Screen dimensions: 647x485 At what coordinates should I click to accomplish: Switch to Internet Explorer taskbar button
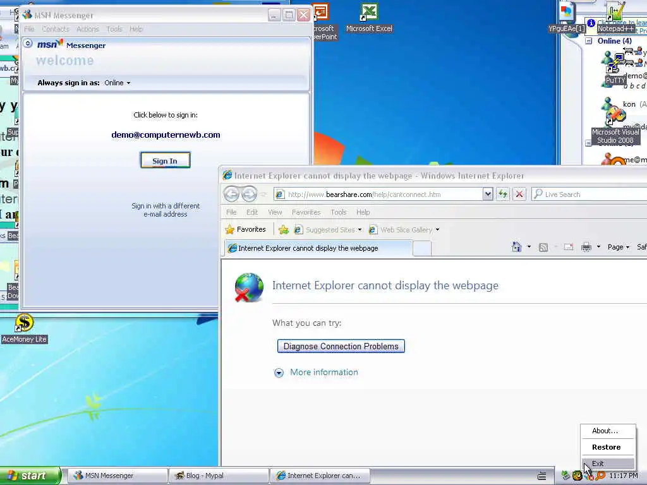(x=319, y=476)
